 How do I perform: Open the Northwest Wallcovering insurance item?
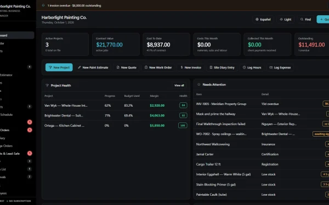click(x=261, y=144)
